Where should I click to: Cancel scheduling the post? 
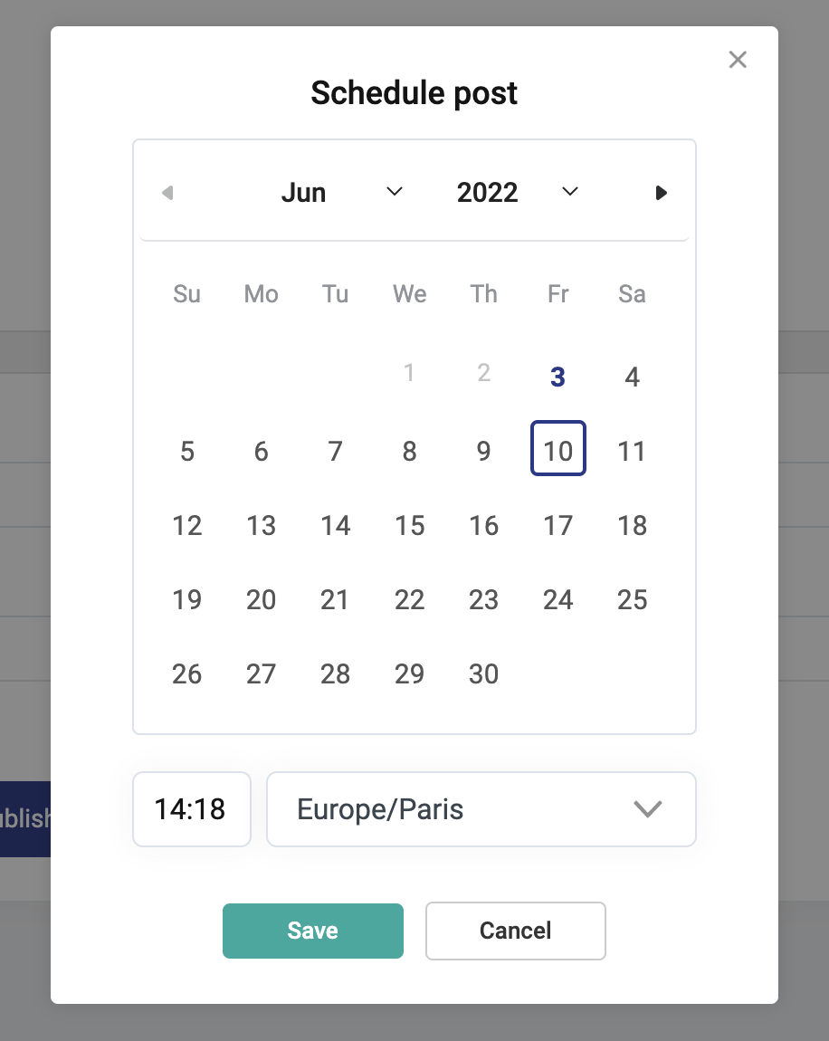click(x=515, y=931)
